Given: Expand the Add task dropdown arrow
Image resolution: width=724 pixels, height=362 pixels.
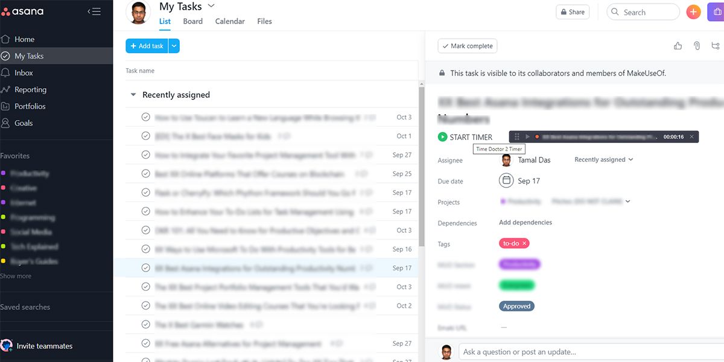Looking at the screenshot, I should click(x=174, y=46).
